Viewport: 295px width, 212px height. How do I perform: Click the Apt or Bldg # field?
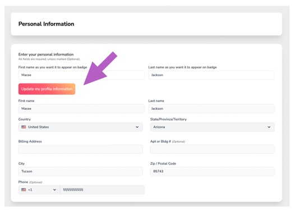click(213, 149)
